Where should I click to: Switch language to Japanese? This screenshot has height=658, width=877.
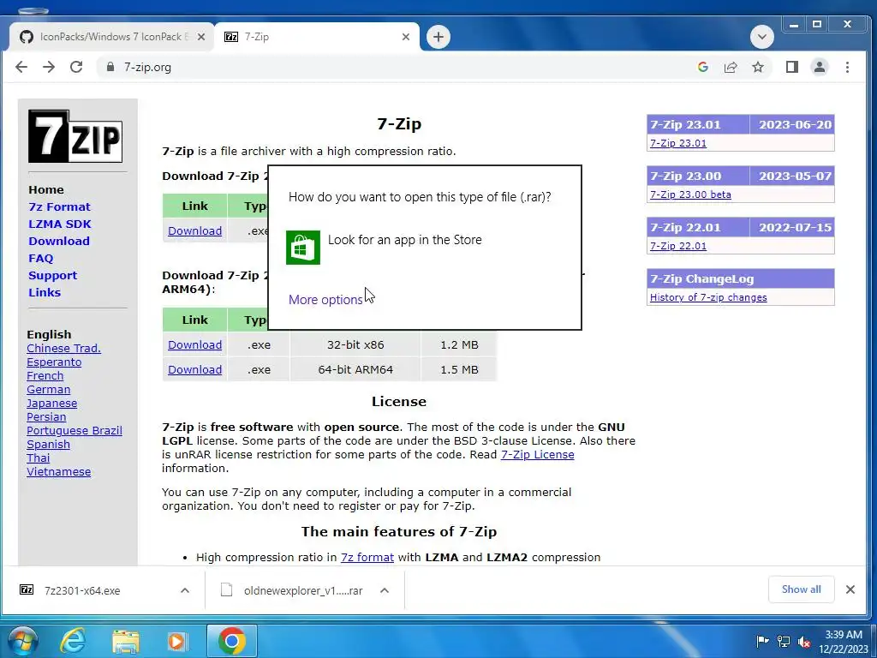pos(51,404)
